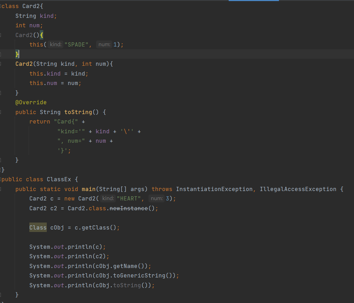Click the "SPADE" string literal
The width and height of the screenshot is (354, 303).
point(76,44)
